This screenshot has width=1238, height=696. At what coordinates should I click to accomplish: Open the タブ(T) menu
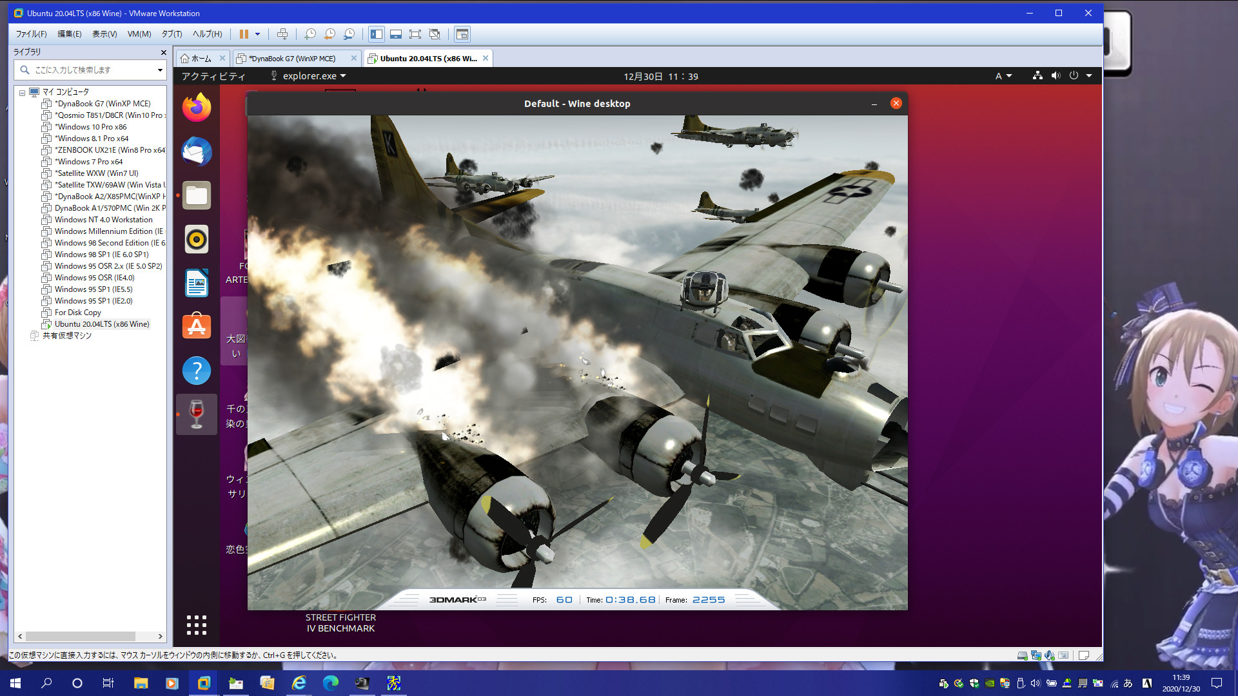172,34
